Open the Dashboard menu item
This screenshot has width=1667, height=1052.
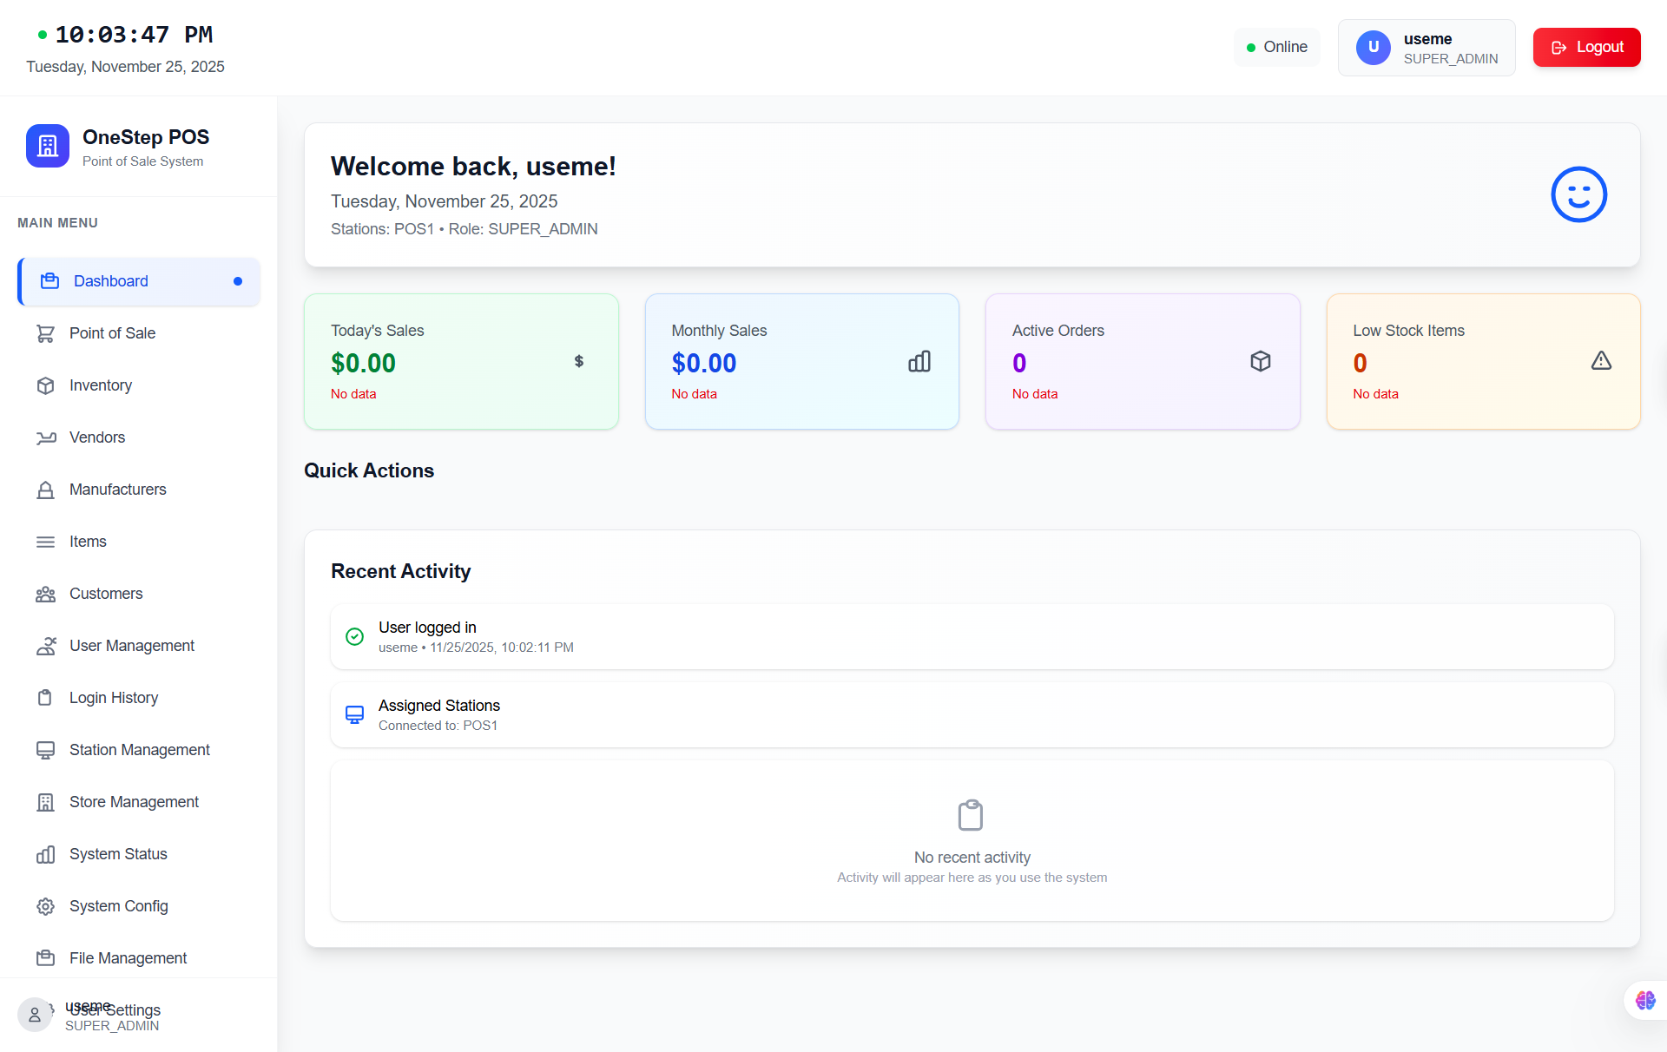(110, 281)
